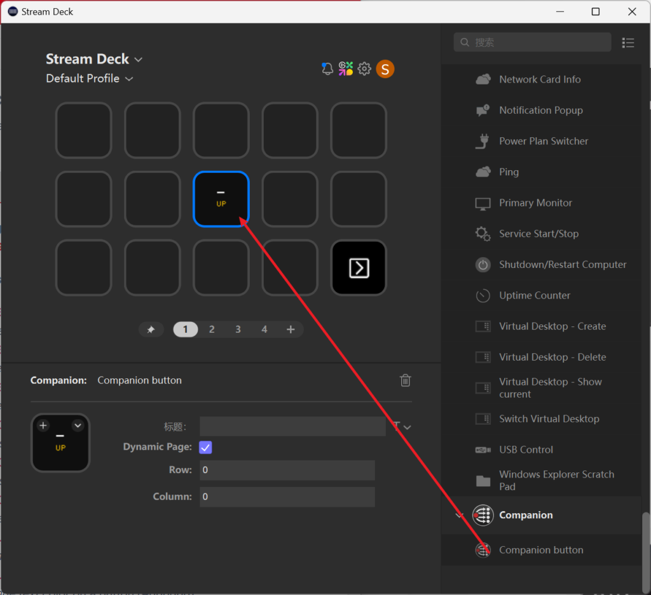Switch to page 2
This screenshot has width=651, height=595.
pos(212,330)
